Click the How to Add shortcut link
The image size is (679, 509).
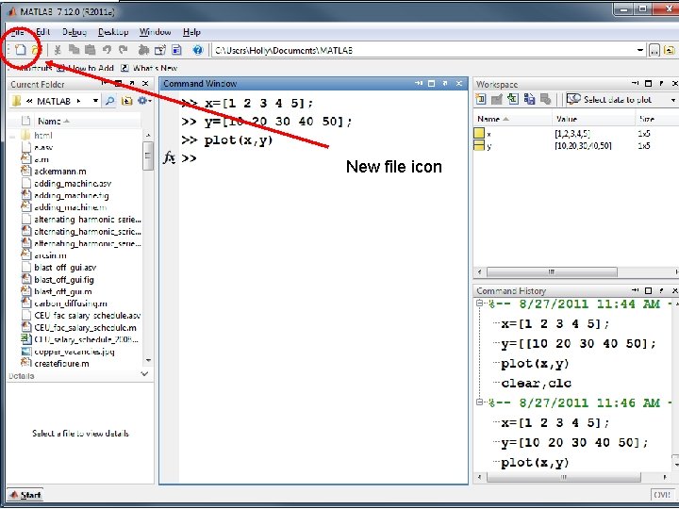tap(86, 68)
